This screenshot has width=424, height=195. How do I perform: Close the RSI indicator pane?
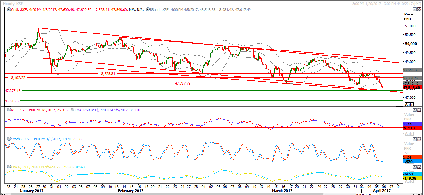point(419,110)
